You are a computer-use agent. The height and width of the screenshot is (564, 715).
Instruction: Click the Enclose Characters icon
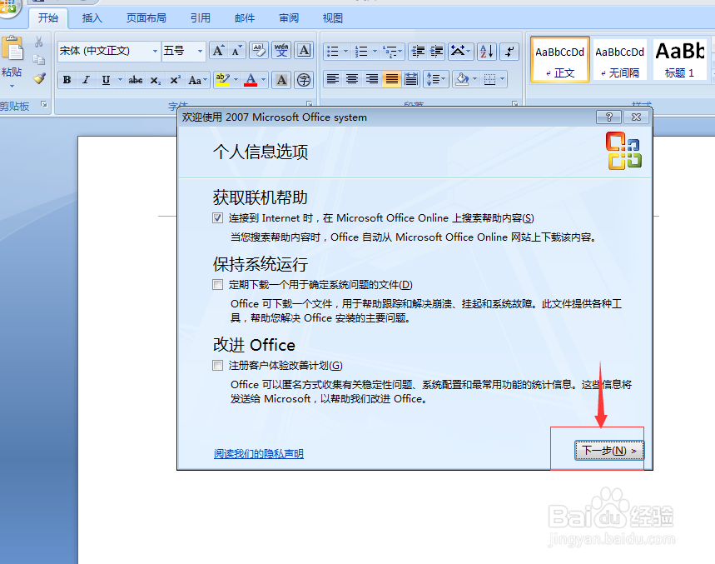click(x=304, y=80)
